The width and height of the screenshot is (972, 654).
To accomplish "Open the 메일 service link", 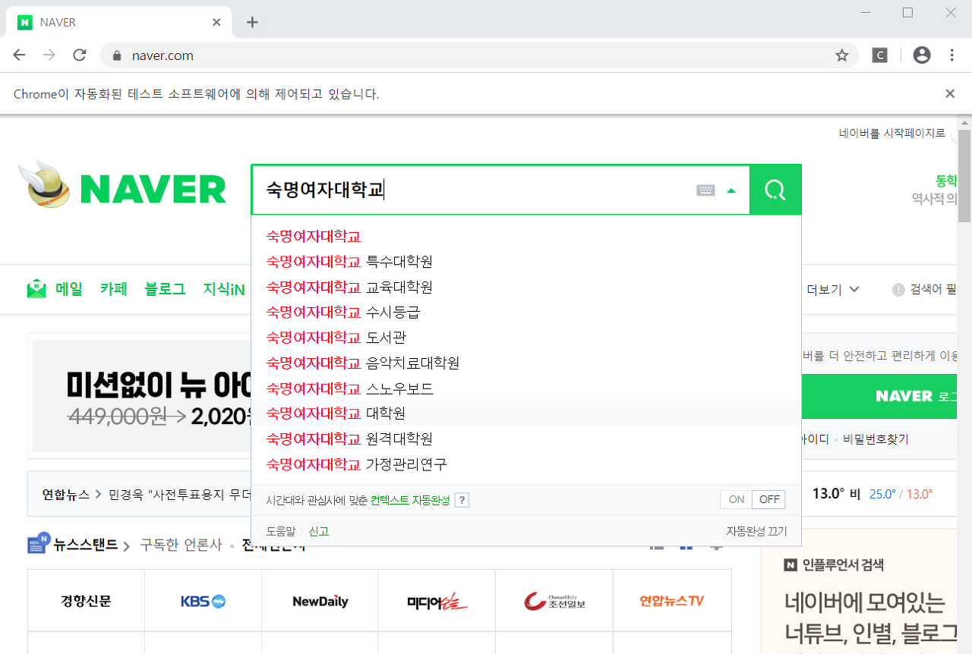I will [x=69, y=289].
